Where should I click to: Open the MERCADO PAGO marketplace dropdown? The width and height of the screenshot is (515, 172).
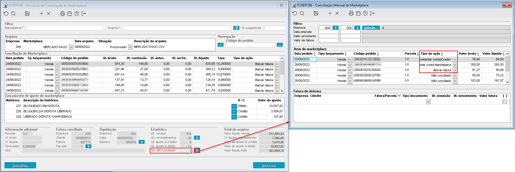point(71,47)
